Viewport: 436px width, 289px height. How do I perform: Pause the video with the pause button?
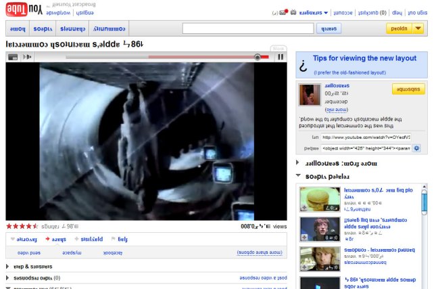pos(281,57)
